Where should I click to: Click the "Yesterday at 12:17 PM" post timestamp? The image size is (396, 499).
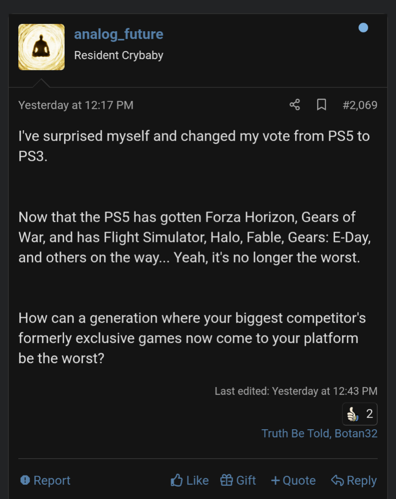[76, 105]
